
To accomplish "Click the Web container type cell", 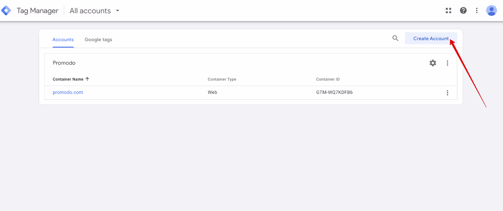I will (x=213, y=92).
